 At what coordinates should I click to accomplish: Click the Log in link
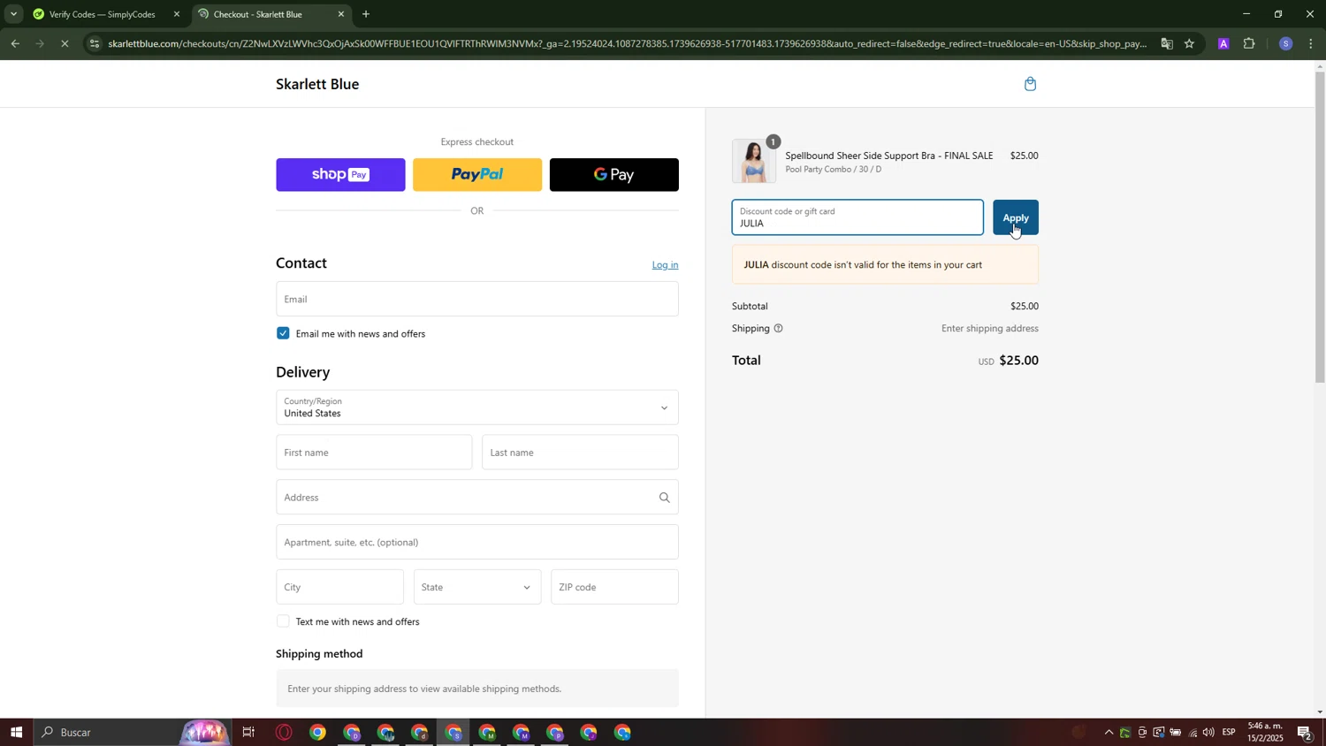tap(665, 265)
